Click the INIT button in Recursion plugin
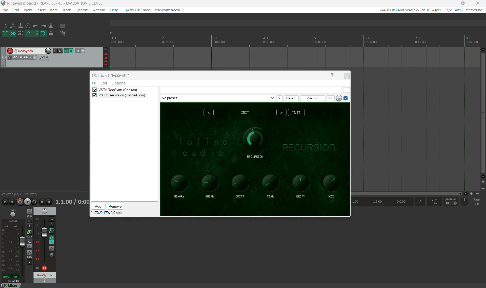Viewport: 486px width, 288px height. pyautogui.click(x=296, y=113)
